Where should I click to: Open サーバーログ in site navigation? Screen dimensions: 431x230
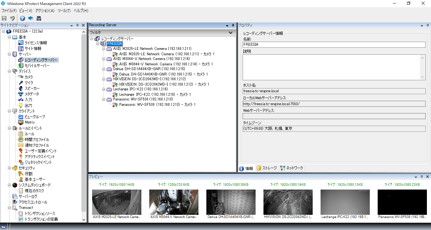[x=25, y=197]
